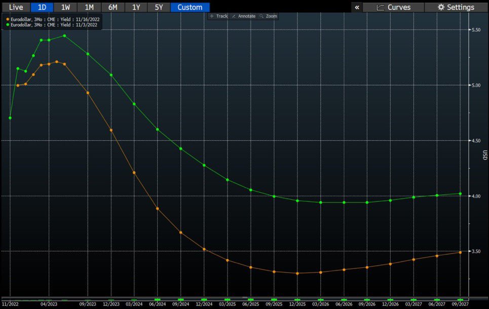The width and height of the screenshot is (489, 309).
Task: Click the first data point at 11/2022
Action: 10,118
